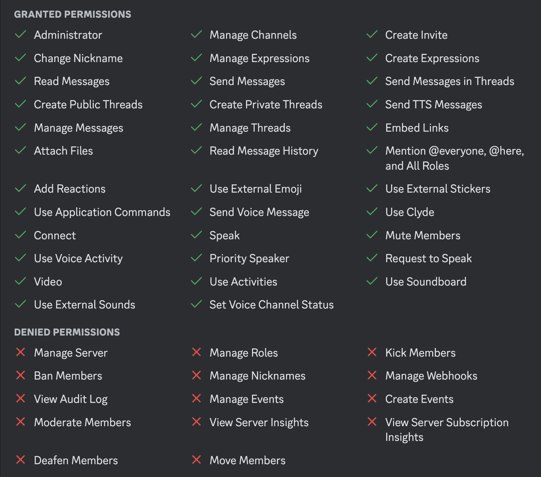The image size is (541, 477).
Task: Click the Create Private Threads permission
Action: click(x=266, y=105)
